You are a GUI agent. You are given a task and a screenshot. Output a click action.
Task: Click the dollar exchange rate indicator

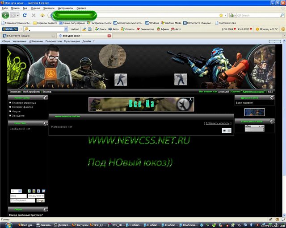(229, 29)
